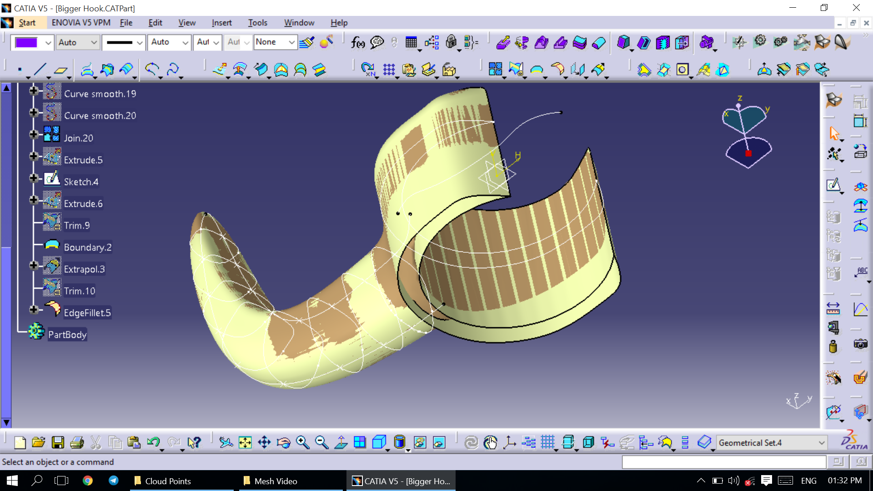The width and height of the screenshot is (873, 491).
Task: Click the Select arrow tool
Action: click(834, 133)
